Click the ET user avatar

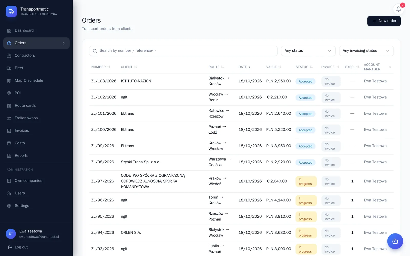11,233
